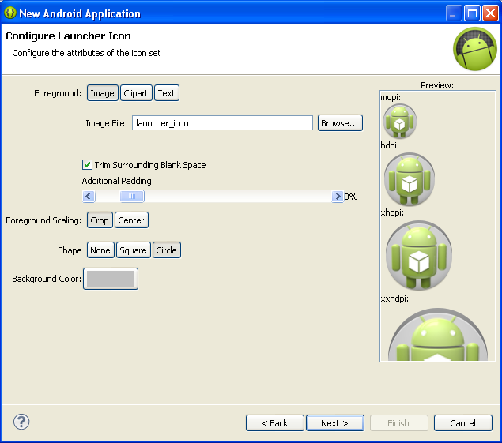The image size is (502, 443).
Task: Choose Center foreground scaling
Action: [x=131, y=220]
